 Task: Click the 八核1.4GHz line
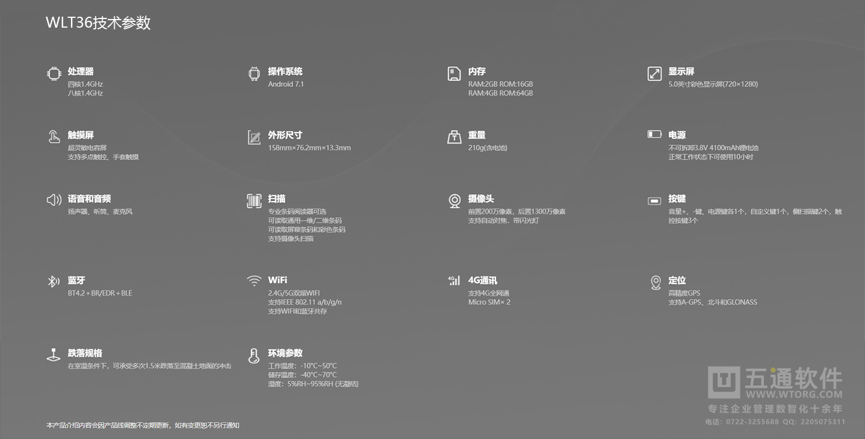[85, 93]
